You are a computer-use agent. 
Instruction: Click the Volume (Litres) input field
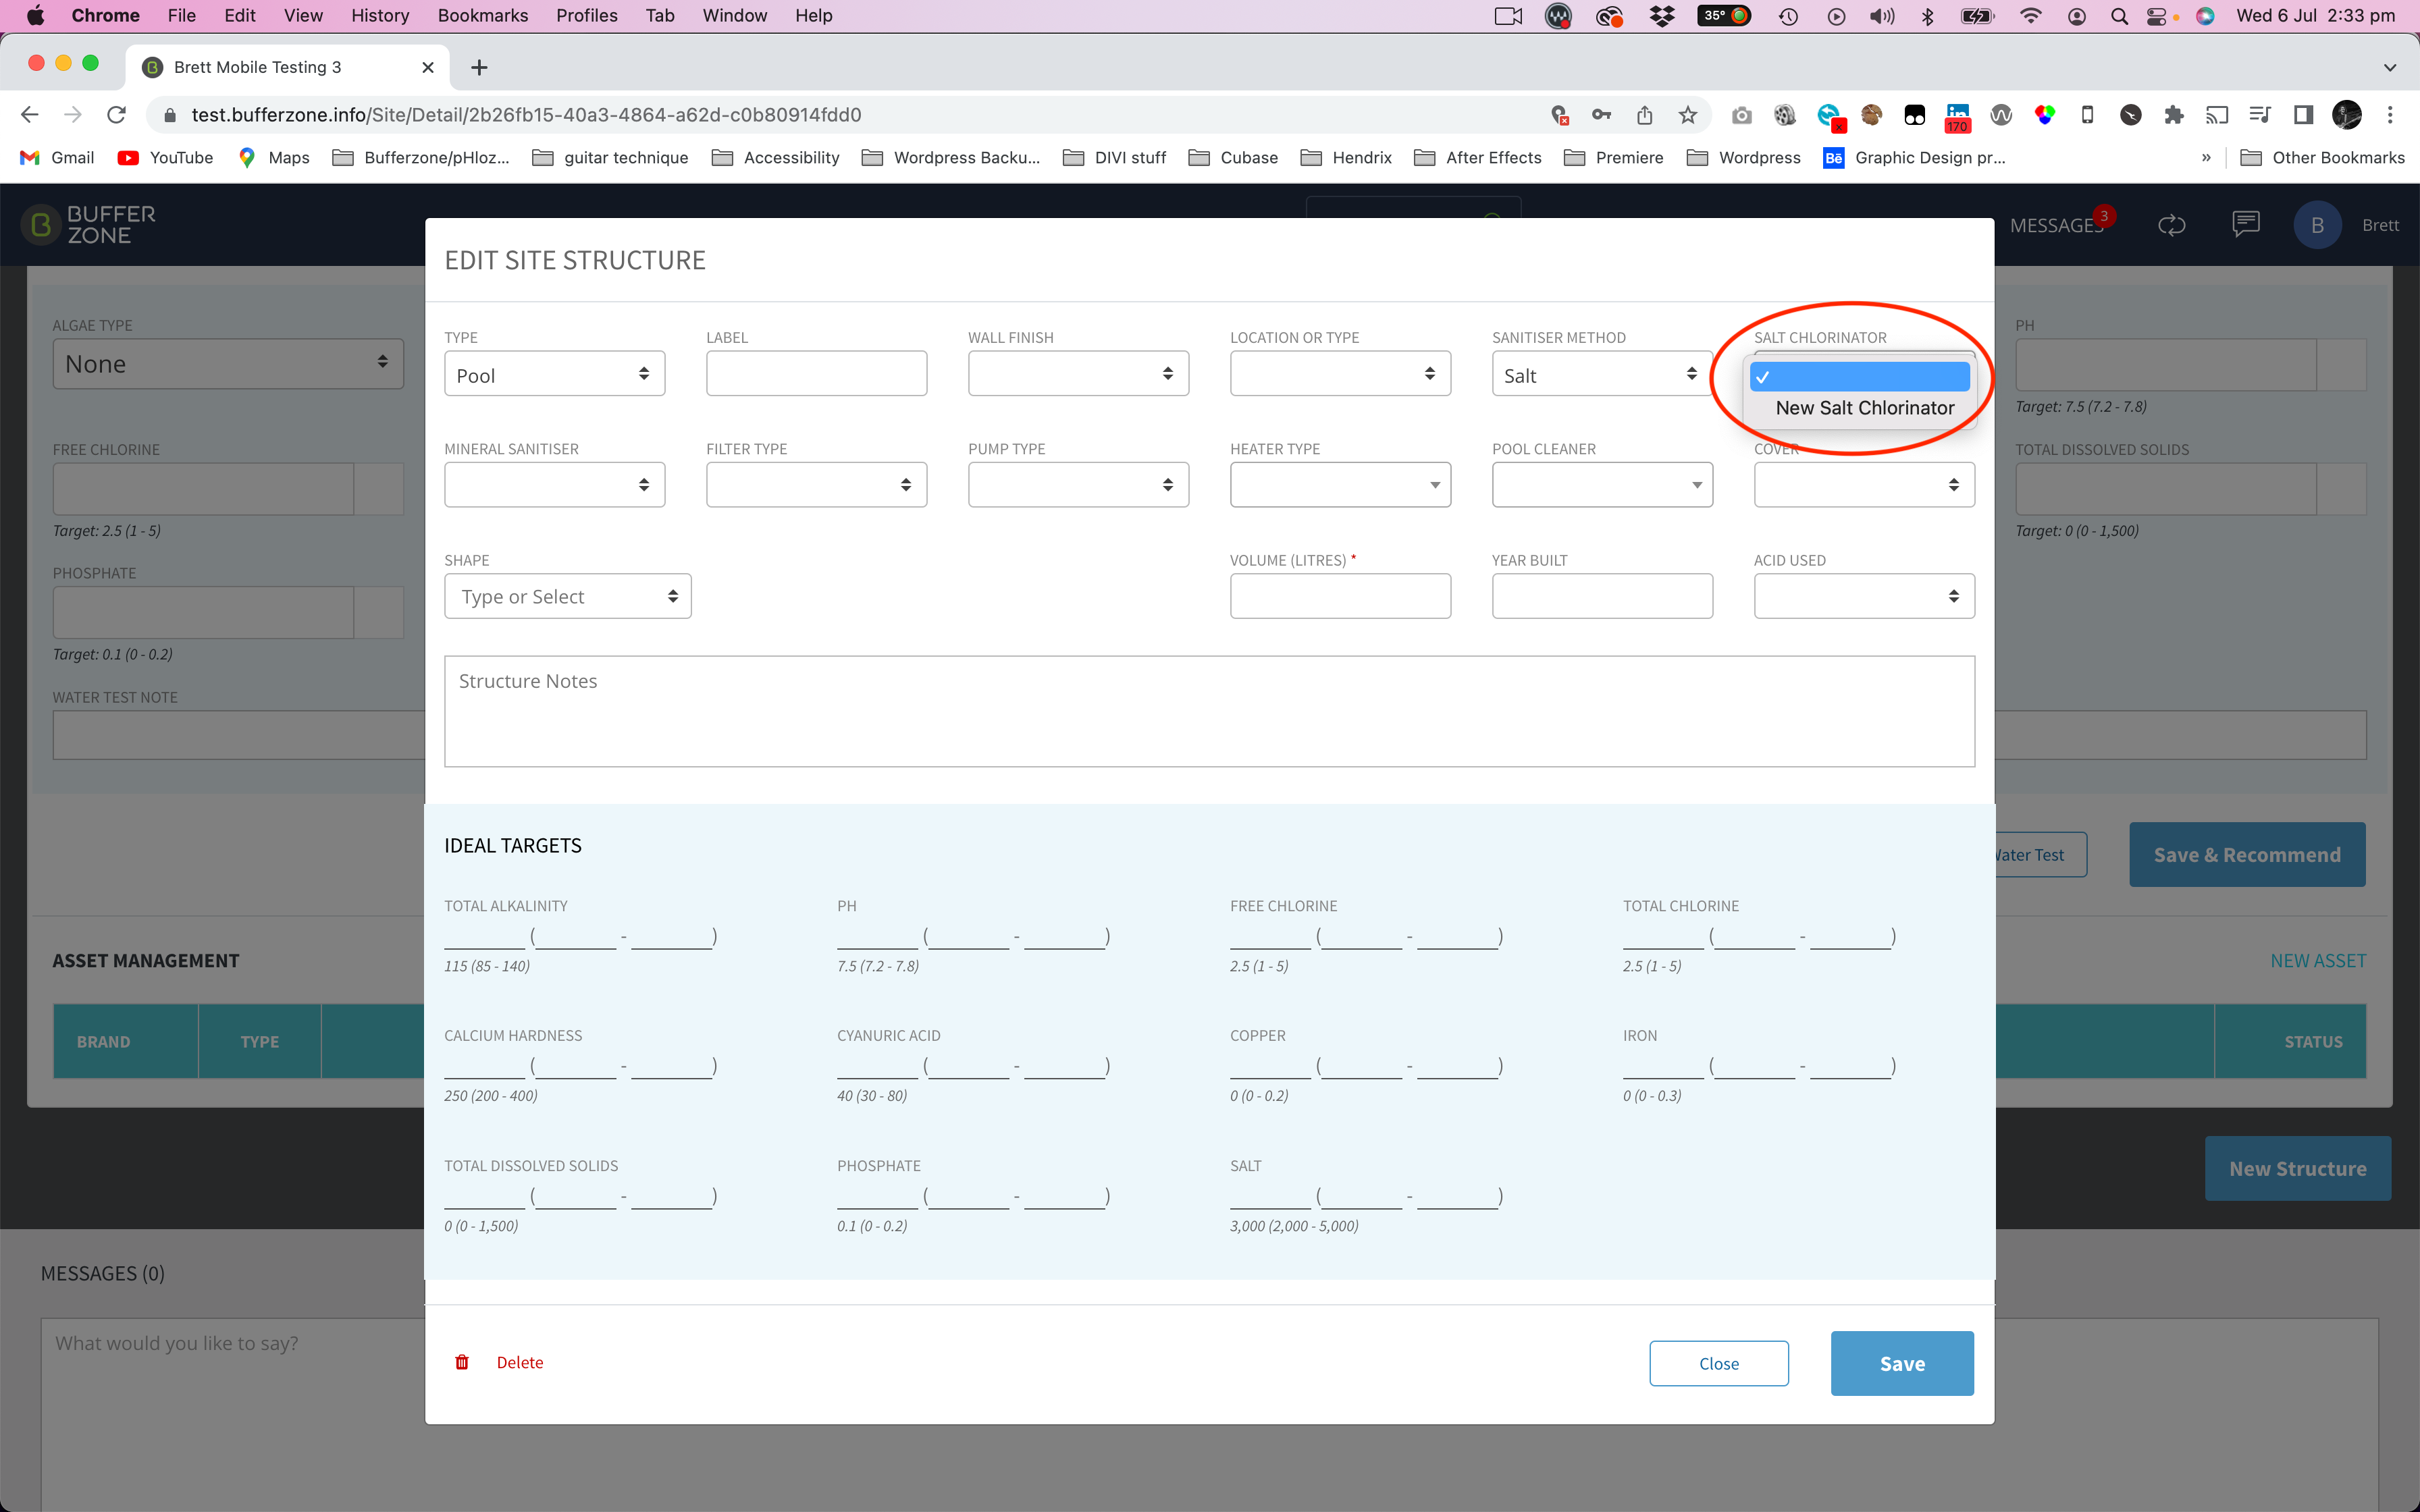1339,596
